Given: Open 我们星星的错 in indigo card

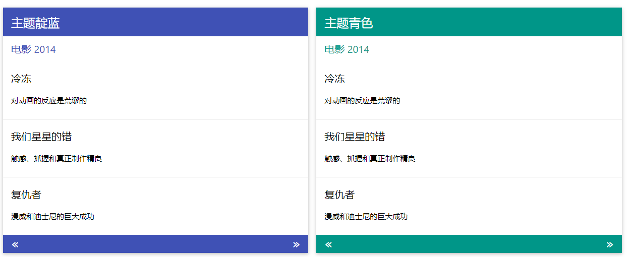Looking at the screenshot, I should tap(41, 137).
